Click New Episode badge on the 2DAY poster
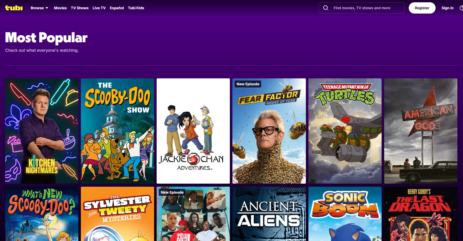The height and width of the screenshot is (241, 463). pyautogui.click(x=172, y=192)
